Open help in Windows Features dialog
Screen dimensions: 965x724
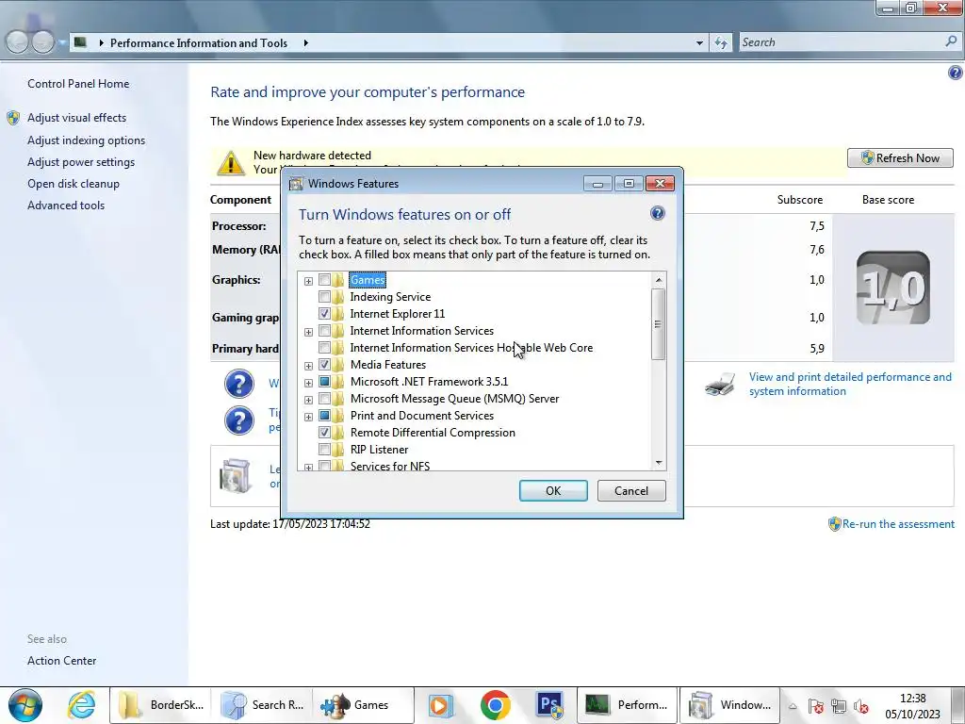point(657,214)
